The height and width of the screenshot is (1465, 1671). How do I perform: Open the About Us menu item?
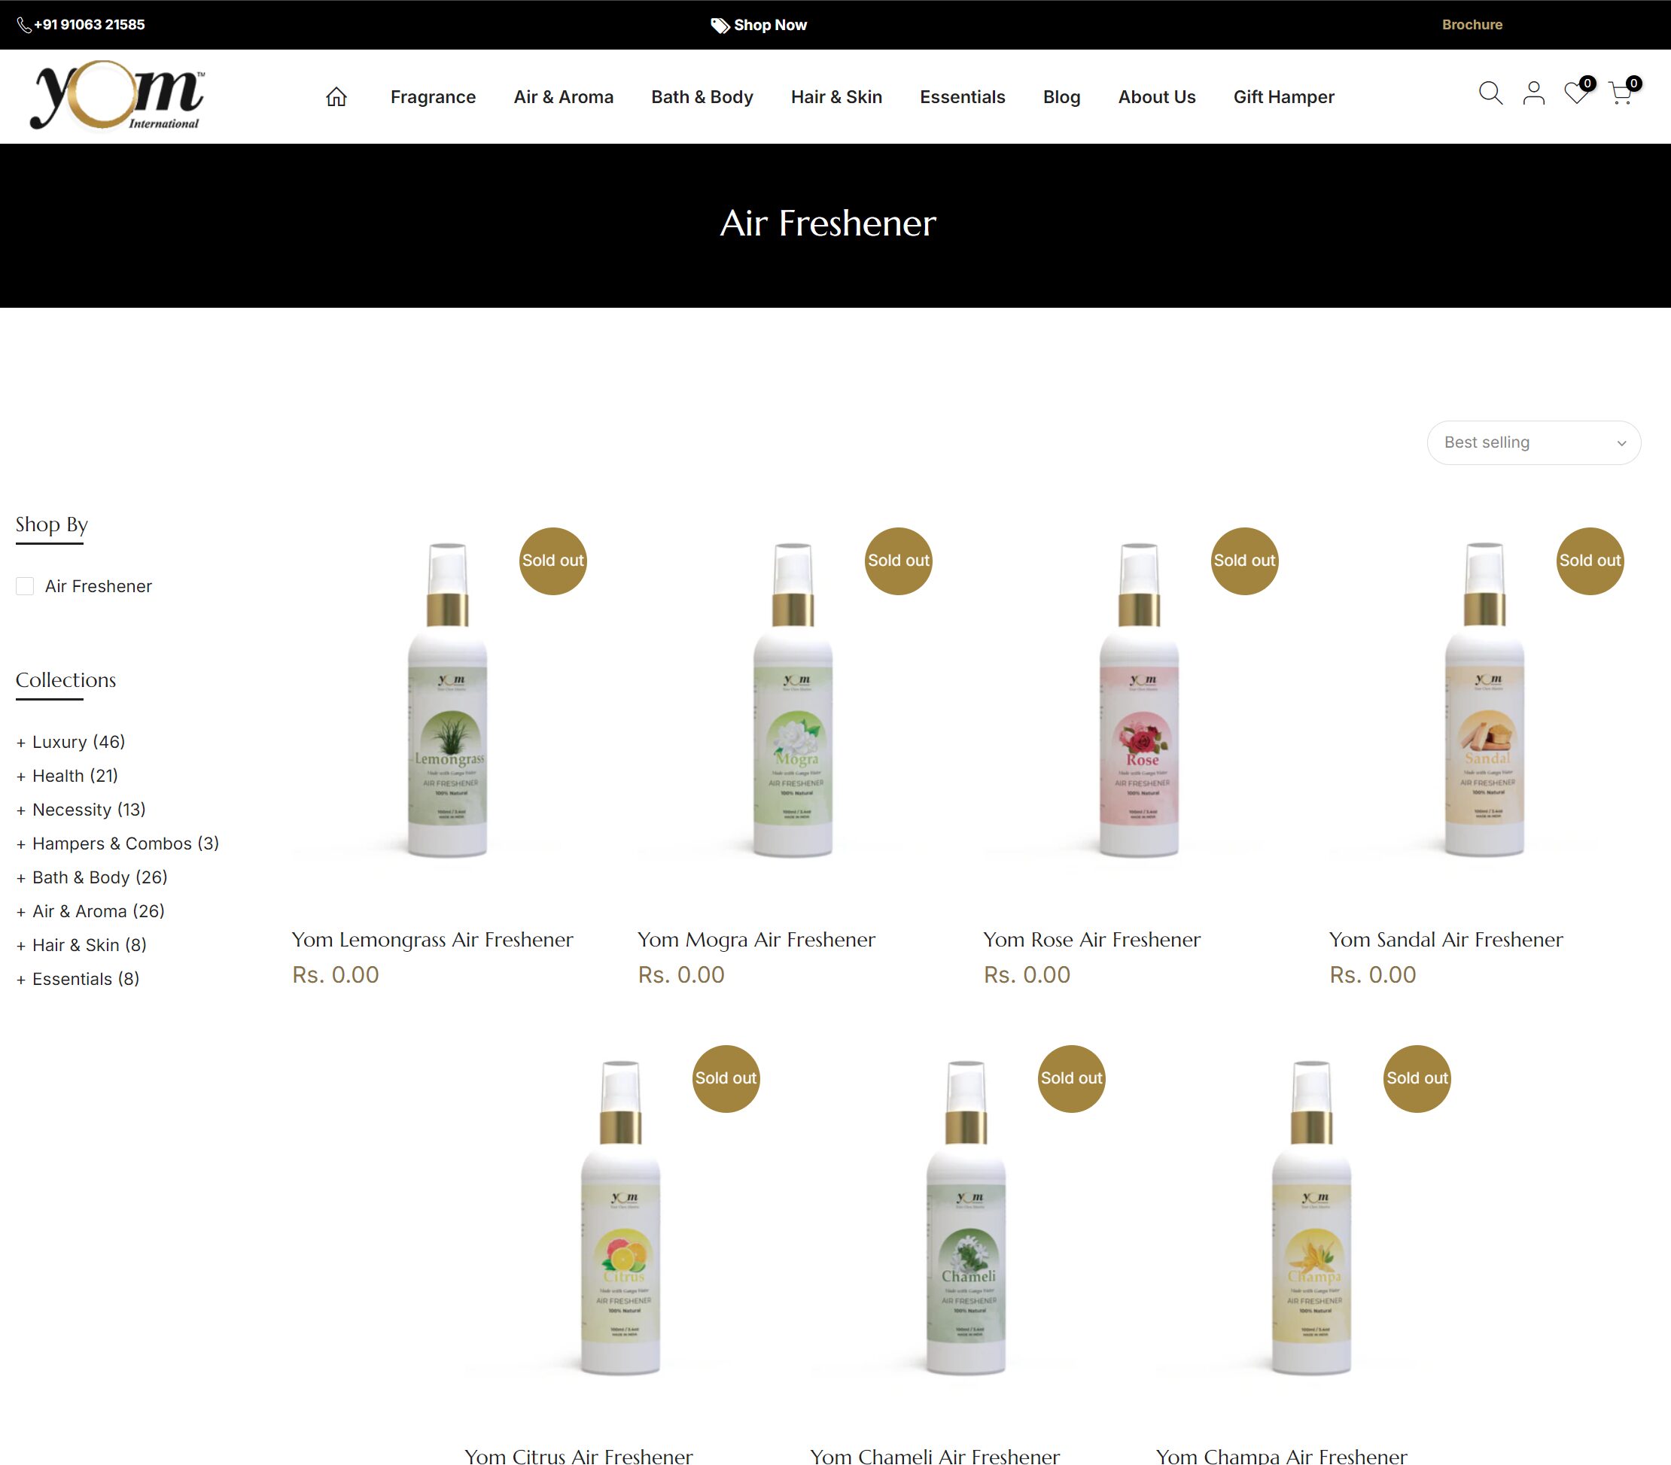pos(1156,97)
